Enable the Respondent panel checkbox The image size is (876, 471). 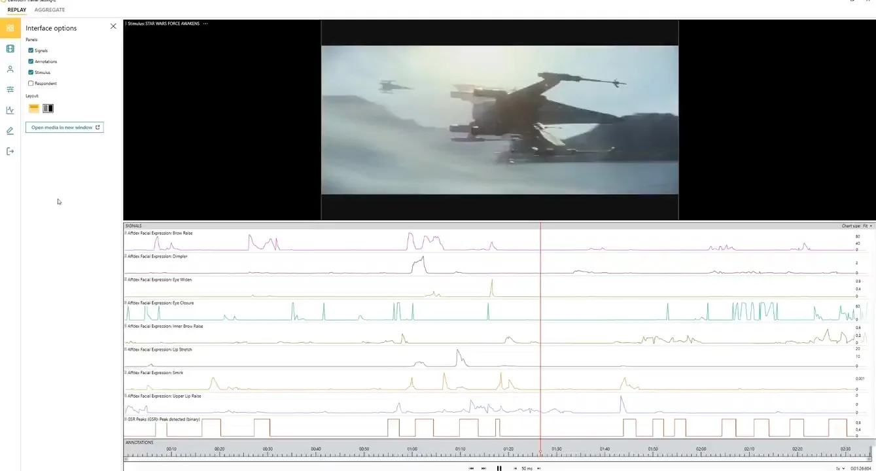tap(31, 83)
